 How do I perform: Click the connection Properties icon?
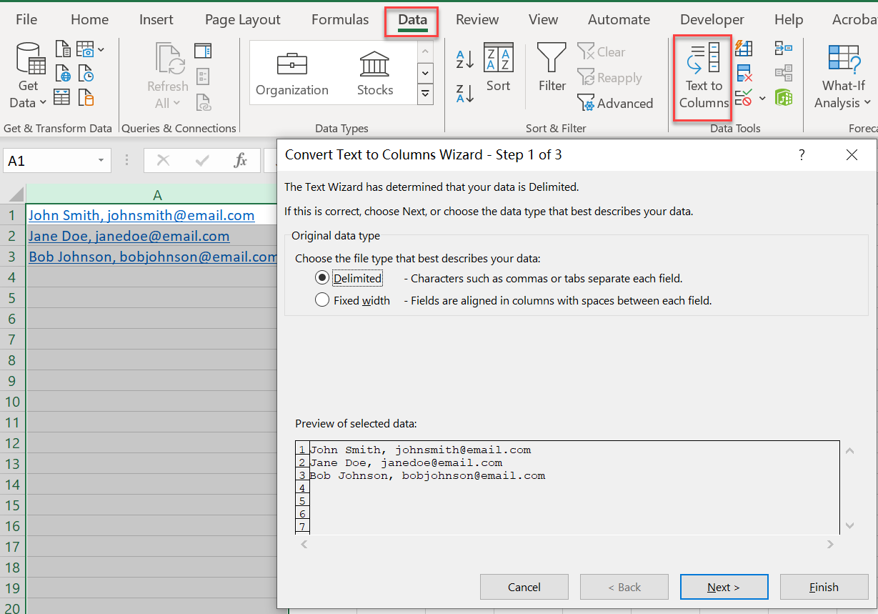pos(203,76)
